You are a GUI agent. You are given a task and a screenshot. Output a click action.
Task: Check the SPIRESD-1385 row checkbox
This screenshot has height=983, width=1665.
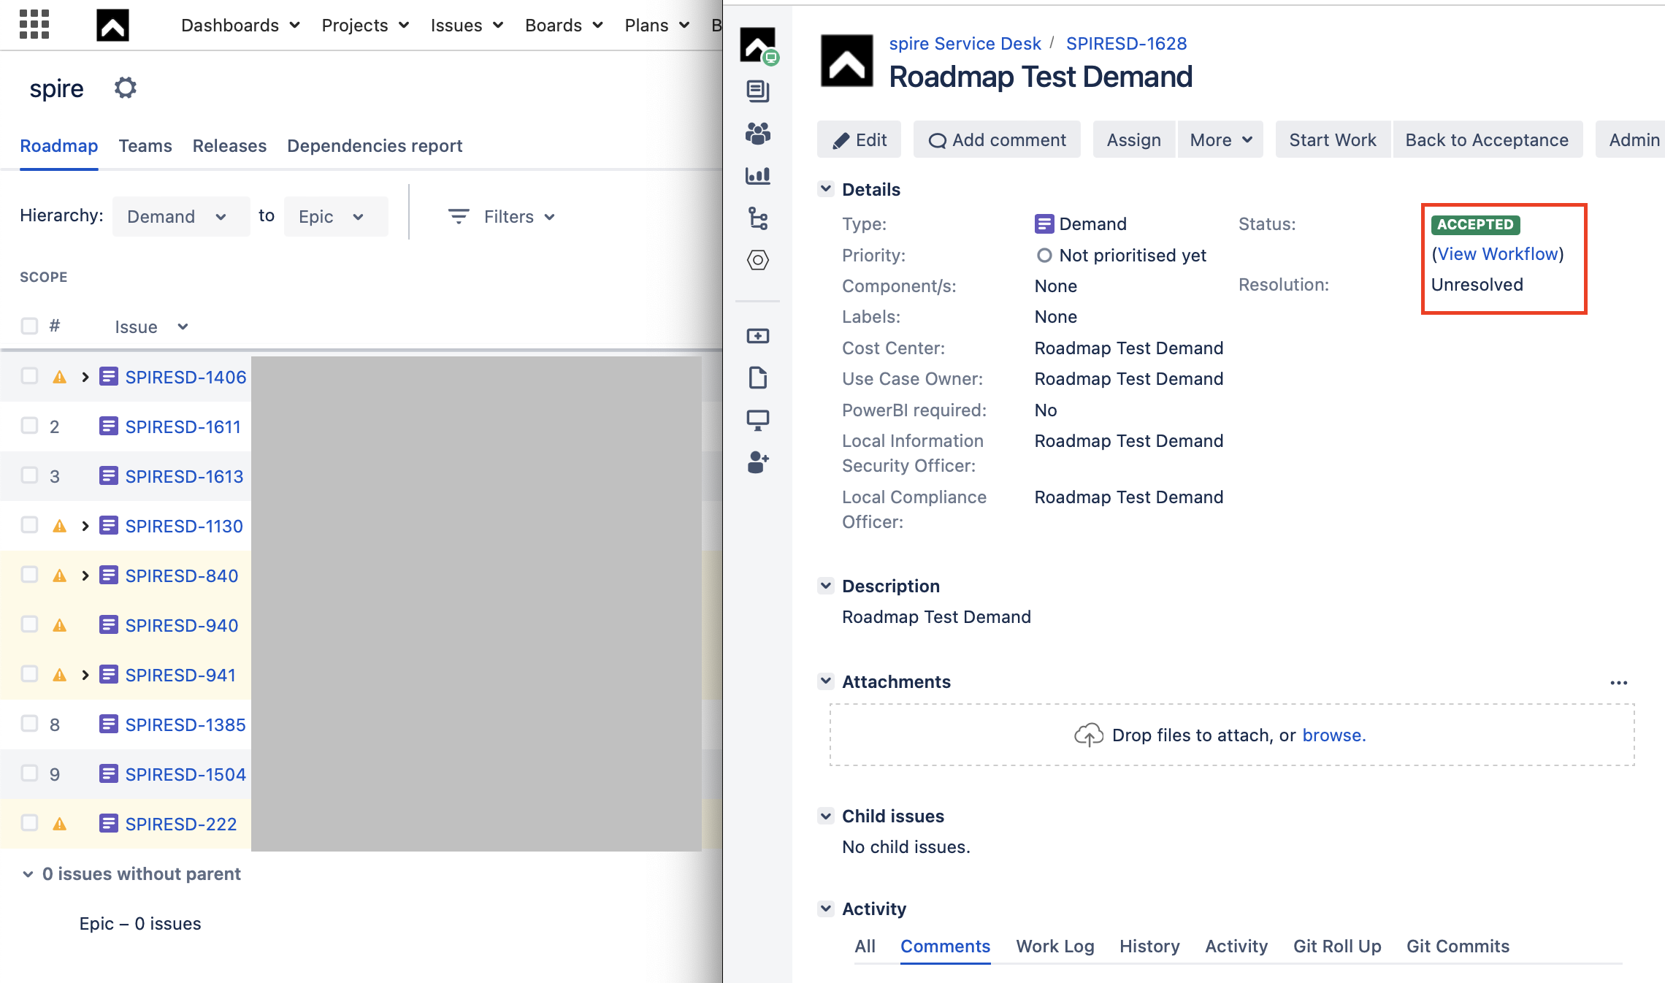[x=29, y=724]
